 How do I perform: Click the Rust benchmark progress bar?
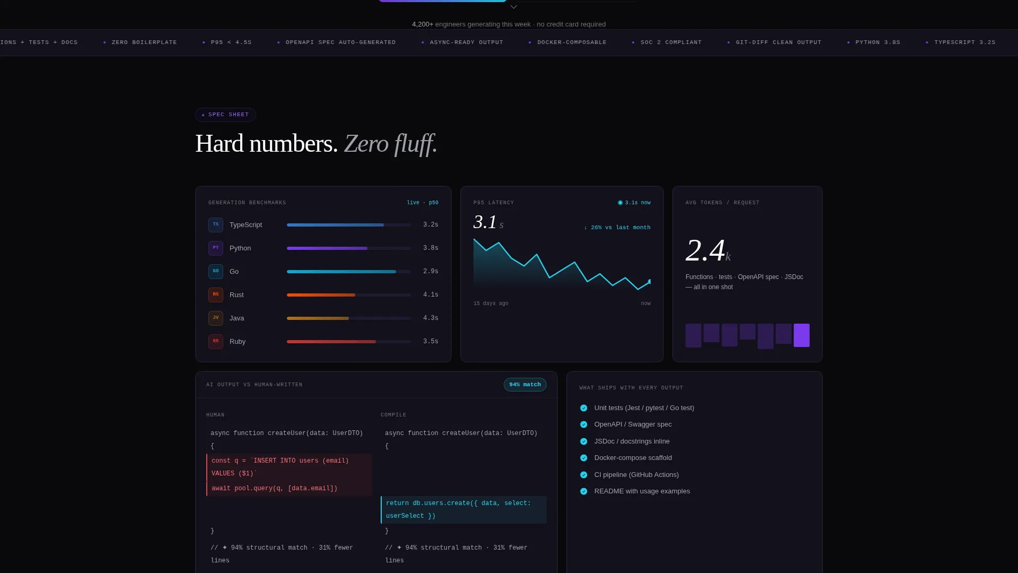pyautogui.click(x=349, y=295)
